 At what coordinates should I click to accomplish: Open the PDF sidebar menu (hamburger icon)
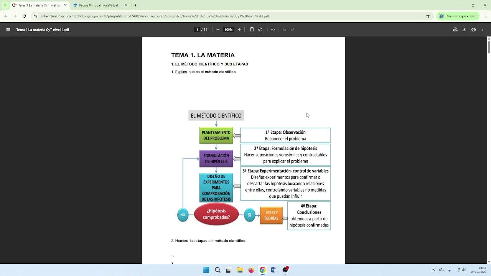click(8, 30)
